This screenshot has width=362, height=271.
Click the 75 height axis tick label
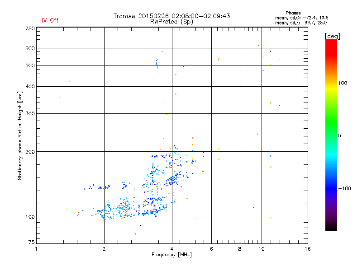tap(32, 242)
